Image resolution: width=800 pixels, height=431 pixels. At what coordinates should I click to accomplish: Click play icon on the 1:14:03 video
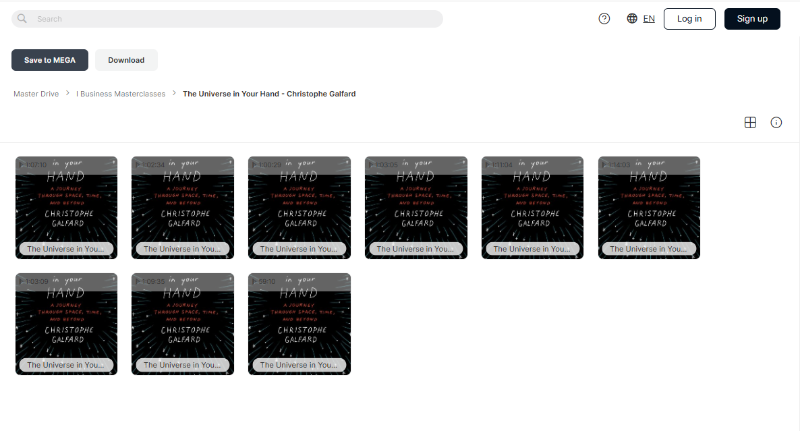pyautogui.click(x=604, y=165)
